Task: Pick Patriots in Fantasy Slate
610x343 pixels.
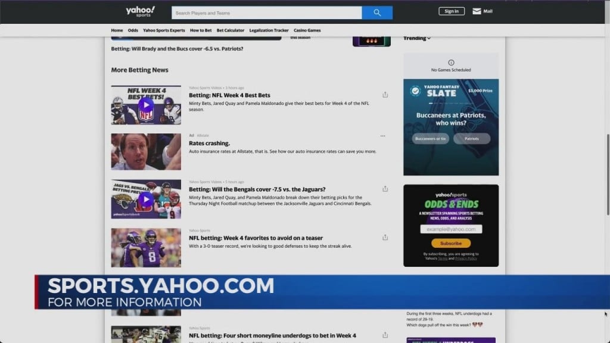Action: click(x=472, y=138)
